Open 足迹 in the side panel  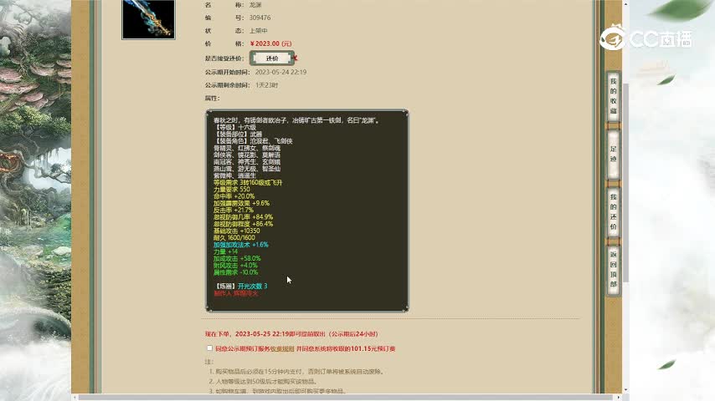614,154
